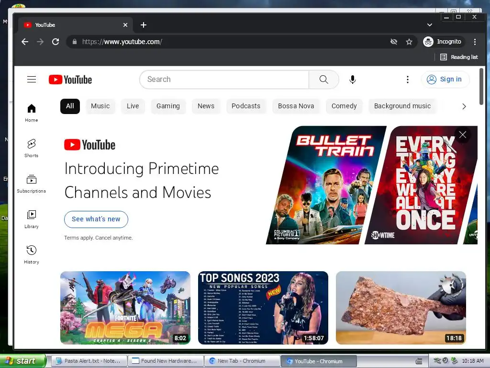
Task: Go back with the browser back arrow
Action: click(25, 42)
